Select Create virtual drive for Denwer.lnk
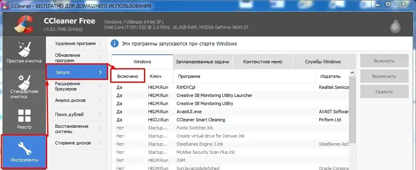This screenshot has height=170, width=416. (x=230, y=136)
